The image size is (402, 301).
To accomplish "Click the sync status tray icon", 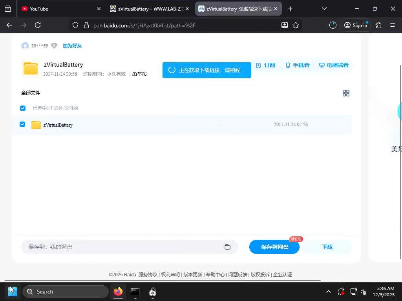I will click(341, 292).
